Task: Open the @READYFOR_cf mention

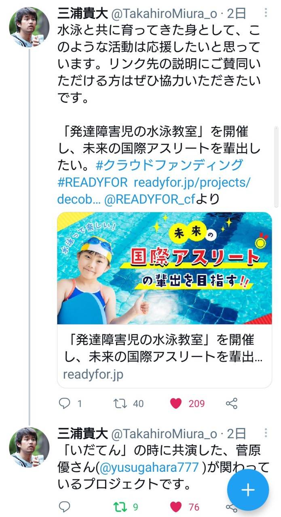Action: pos(150,199)
